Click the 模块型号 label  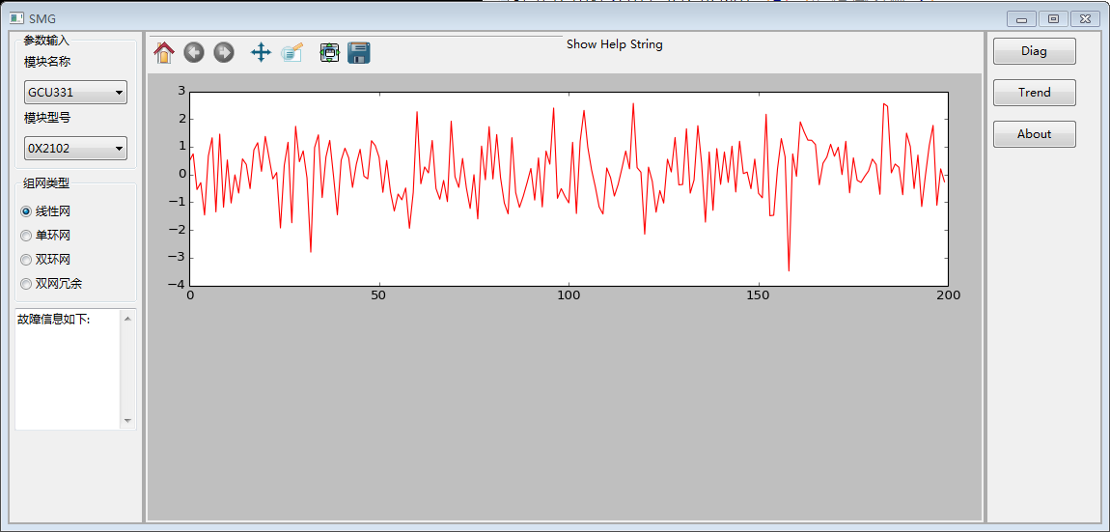pos(47,119)
